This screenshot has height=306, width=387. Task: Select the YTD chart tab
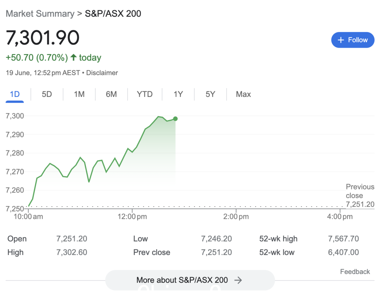click(x=145, y=94)
